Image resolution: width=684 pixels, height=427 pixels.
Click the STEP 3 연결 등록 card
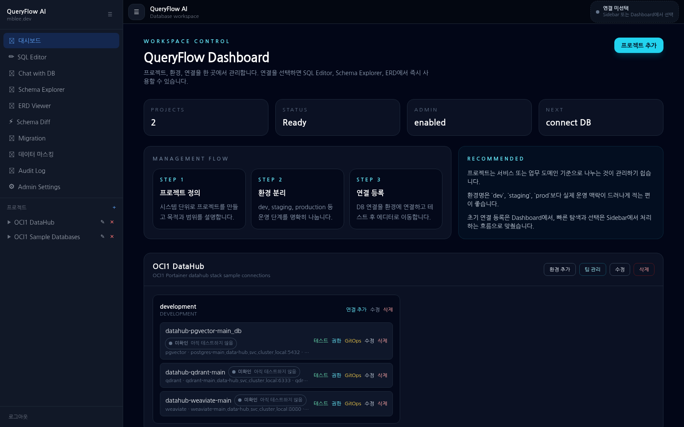point(396,199)
